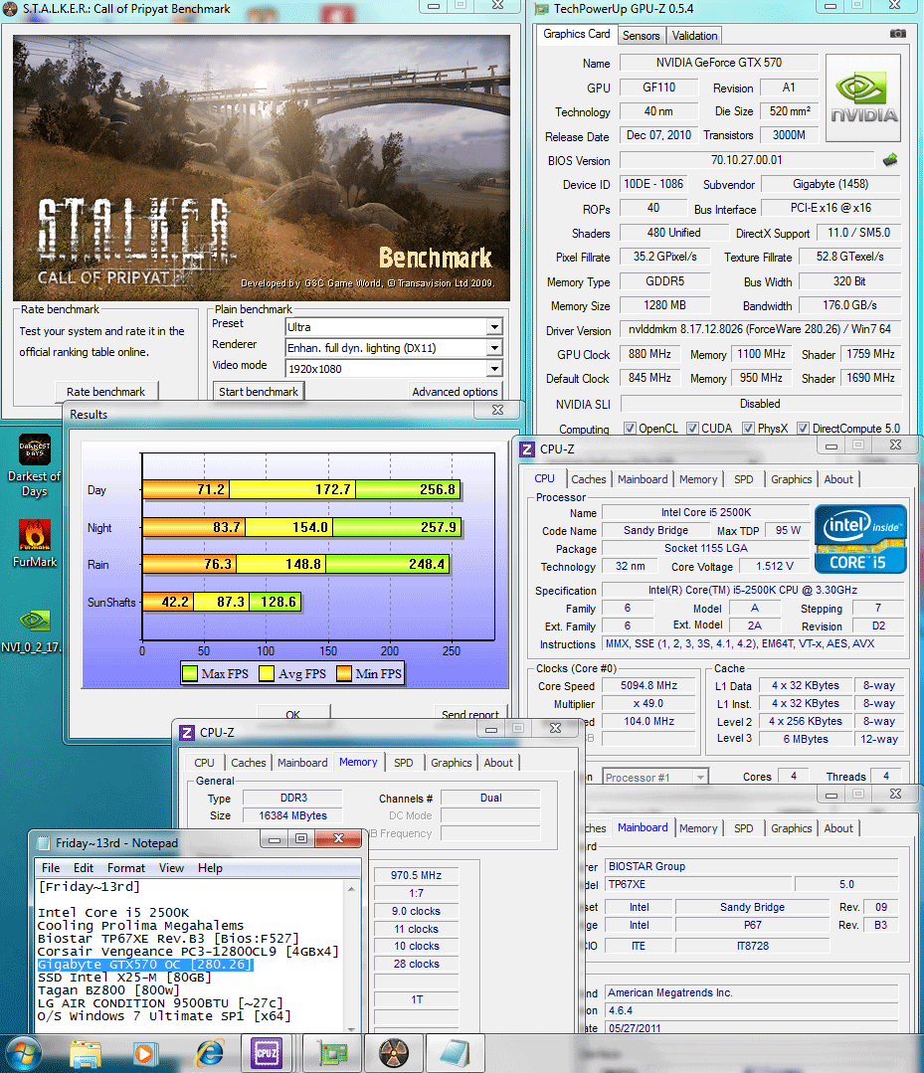The image size is (924, 1073).
Task: Click the Avg FPS yellow legend swatch
Action: click(x=267, y=674)
